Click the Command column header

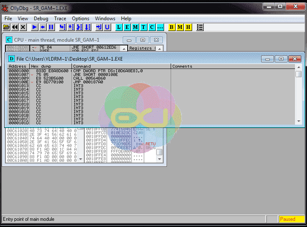tap(121, 66)
